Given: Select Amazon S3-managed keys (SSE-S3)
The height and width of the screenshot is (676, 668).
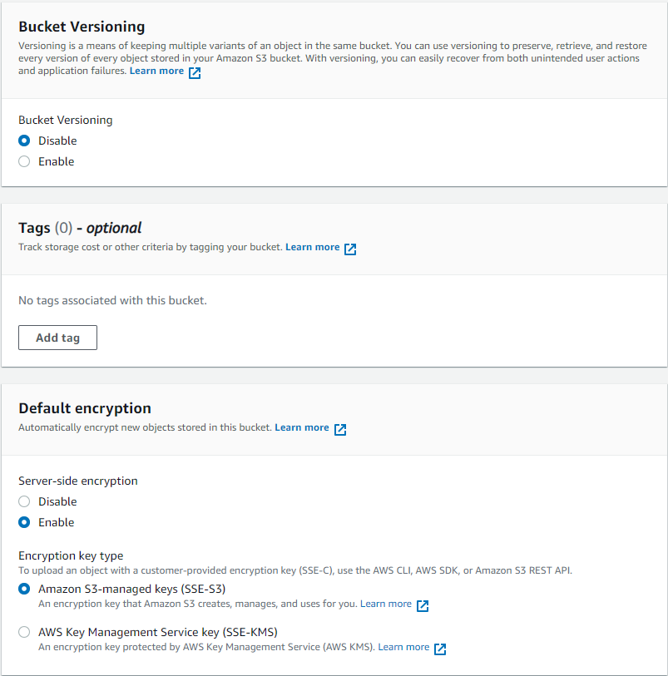Looking at the screenshot, I should pyautogui.click(x=23, y=589).
